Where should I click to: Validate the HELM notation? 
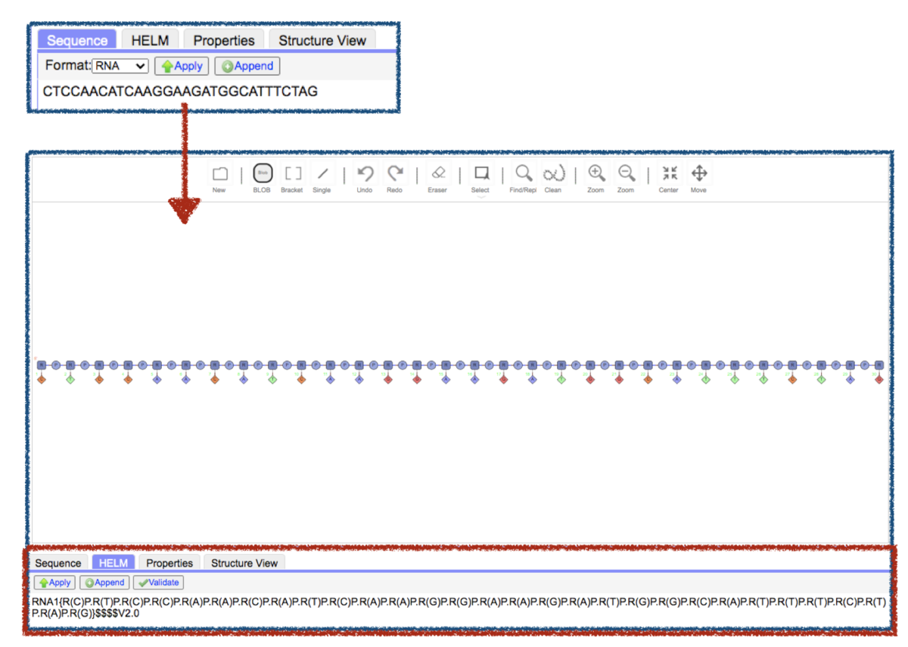tap(158, 583)
